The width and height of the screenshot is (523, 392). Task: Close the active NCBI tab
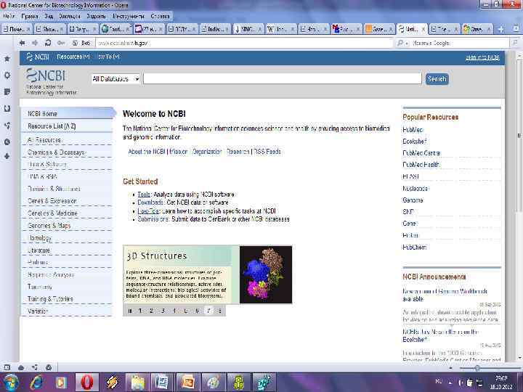coord(423,29)
